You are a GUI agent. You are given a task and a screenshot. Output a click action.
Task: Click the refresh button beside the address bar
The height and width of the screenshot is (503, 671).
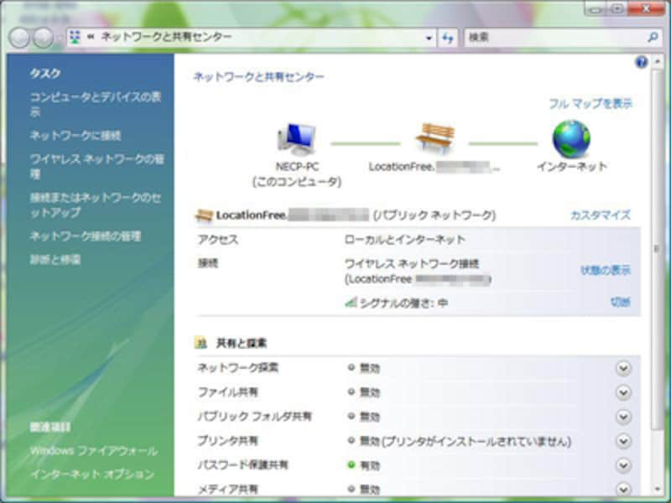(448, 38)
